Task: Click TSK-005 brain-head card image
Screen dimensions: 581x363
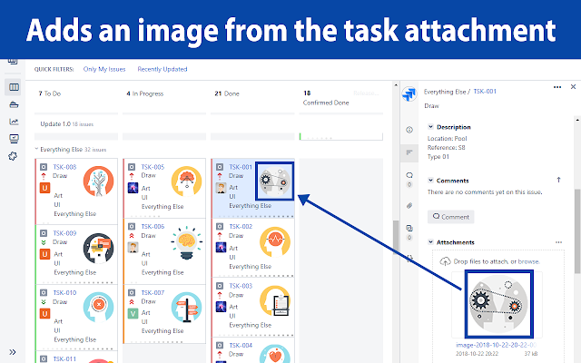Action: 186,181
